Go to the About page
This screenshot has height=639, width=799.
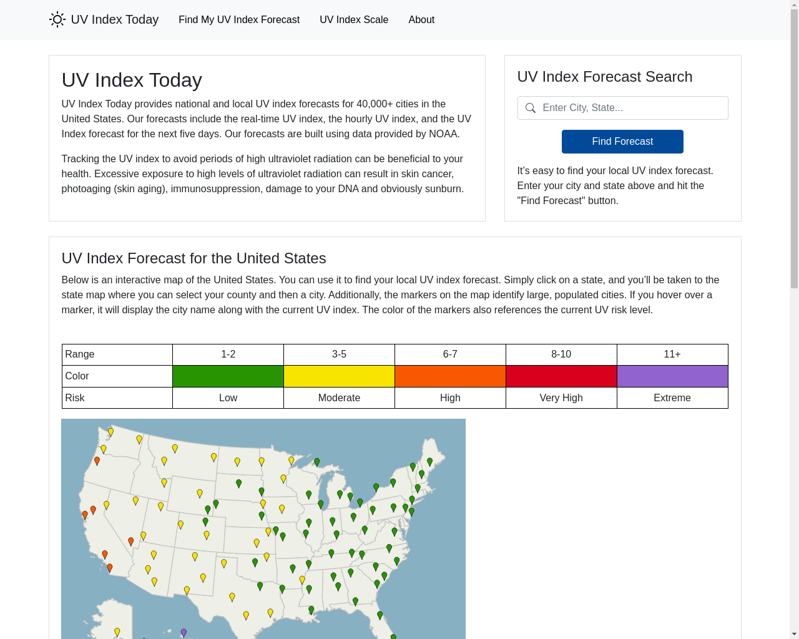(421, 20)
